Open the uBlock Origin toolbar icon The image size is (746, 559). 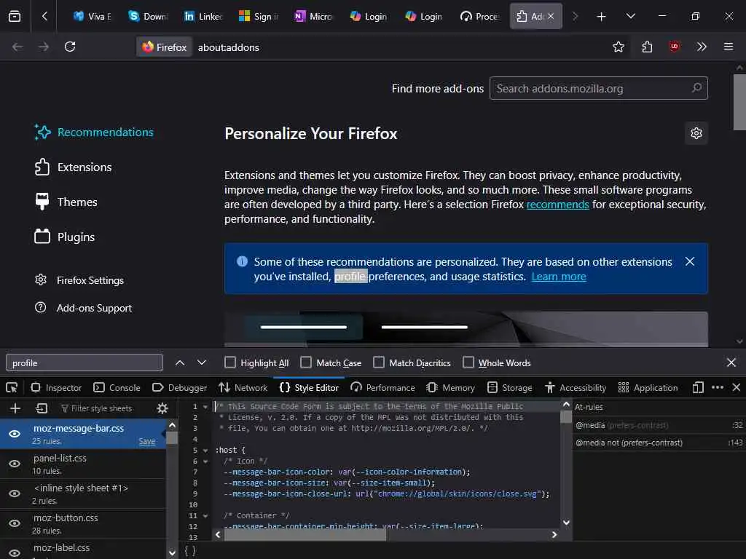(674, 47)
